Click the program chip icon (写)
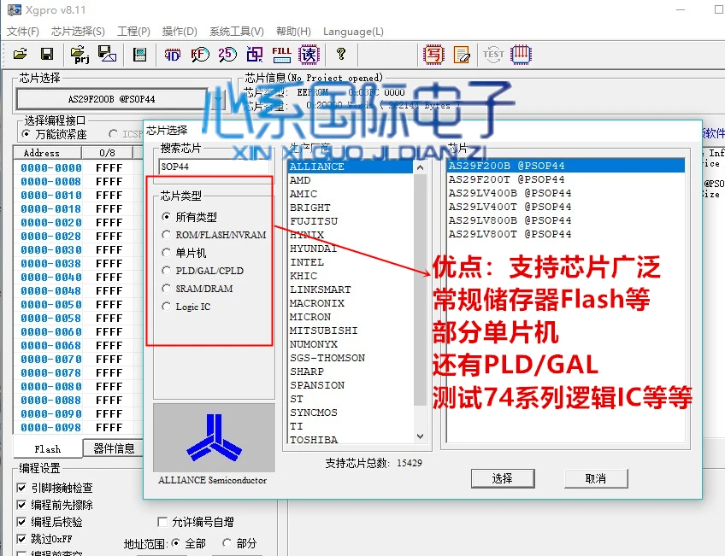Viewport: 725px width, 556px height. click(433, 55)
